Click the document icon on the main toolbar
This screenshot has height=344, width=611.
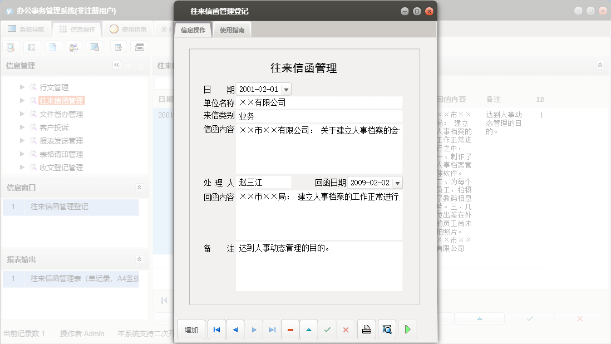tap(53, 47)
